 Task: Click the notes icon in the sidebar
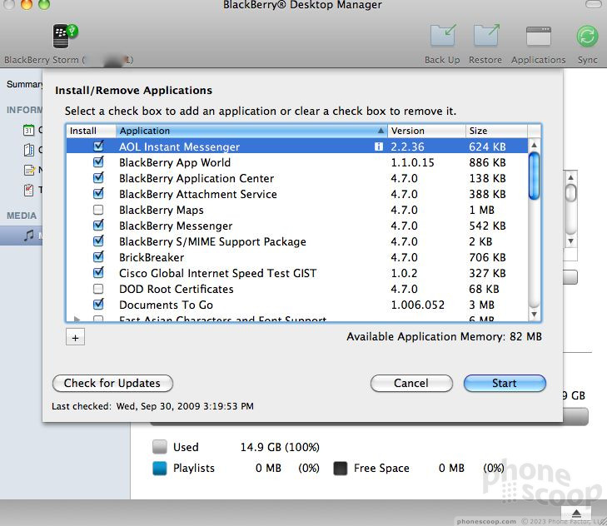[29, 170]
